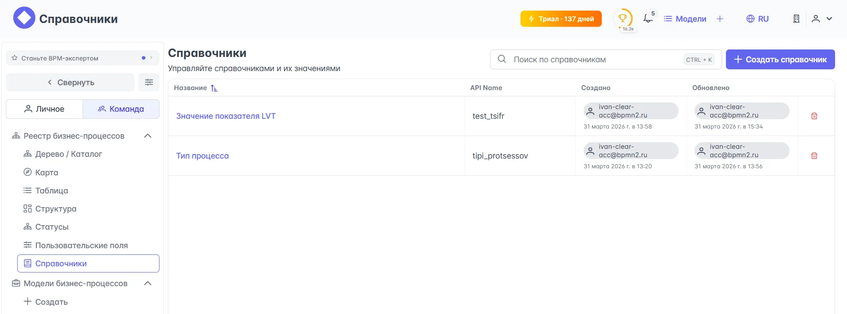Viewport: 847px width, 314px height.
Task: Click the plus icon next to Модели
Action: pyautogui.click(x=720, y=19)
